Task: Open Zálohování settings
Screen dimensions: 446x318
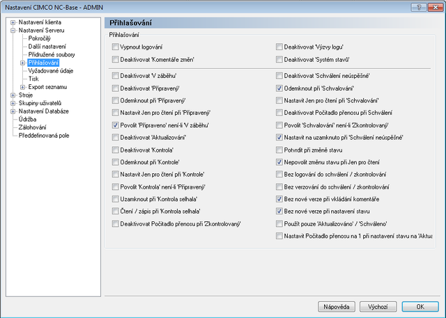Action: [32, 127]
